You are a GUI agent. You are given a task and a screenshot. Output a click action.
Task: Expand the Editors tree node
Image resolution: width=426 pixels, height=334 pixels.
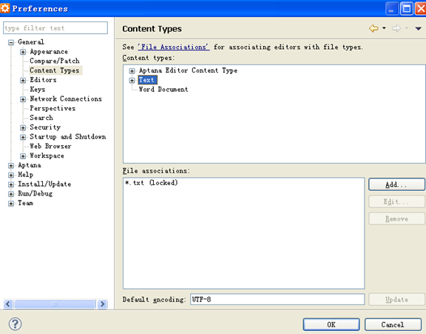point(23,80)
